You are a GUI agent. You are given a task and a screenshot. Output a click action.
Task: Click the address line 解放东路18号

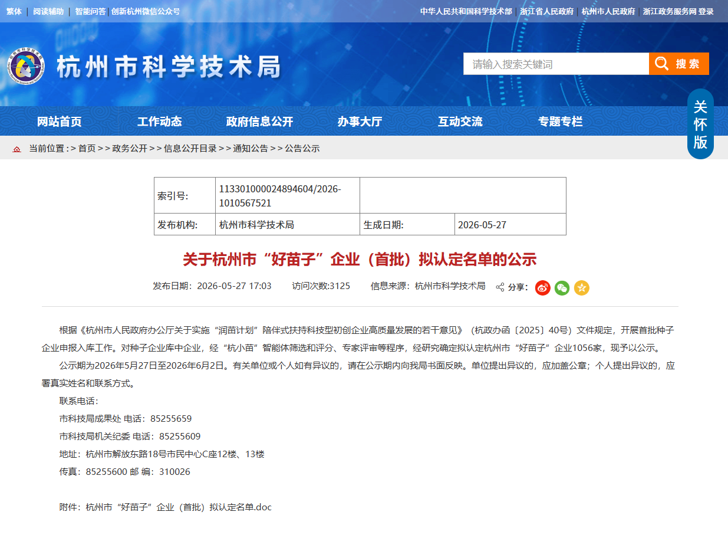(162, 454)
